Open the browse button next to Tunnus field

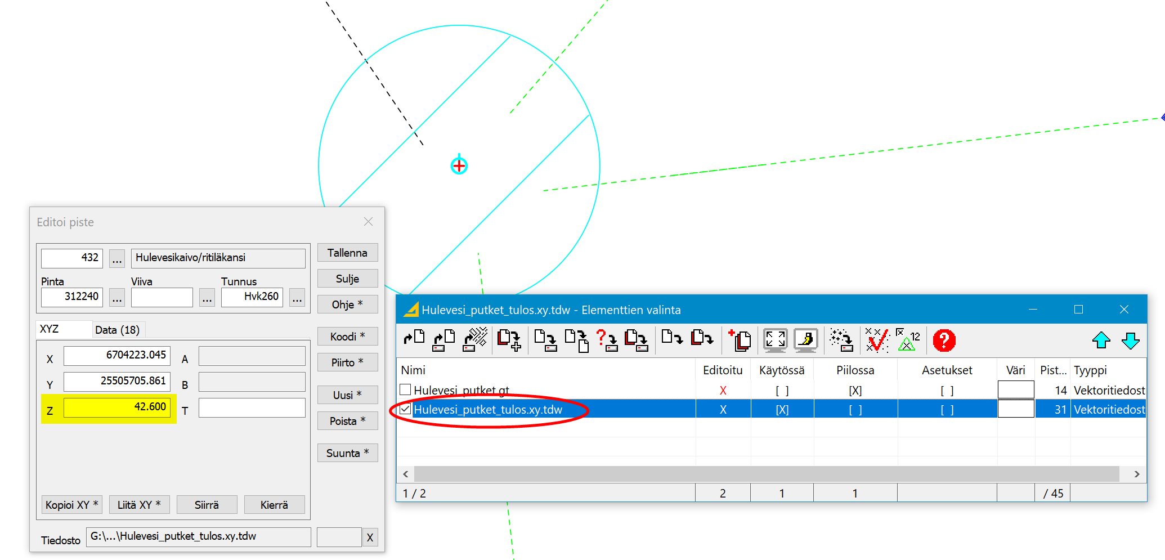click(297, 297)
